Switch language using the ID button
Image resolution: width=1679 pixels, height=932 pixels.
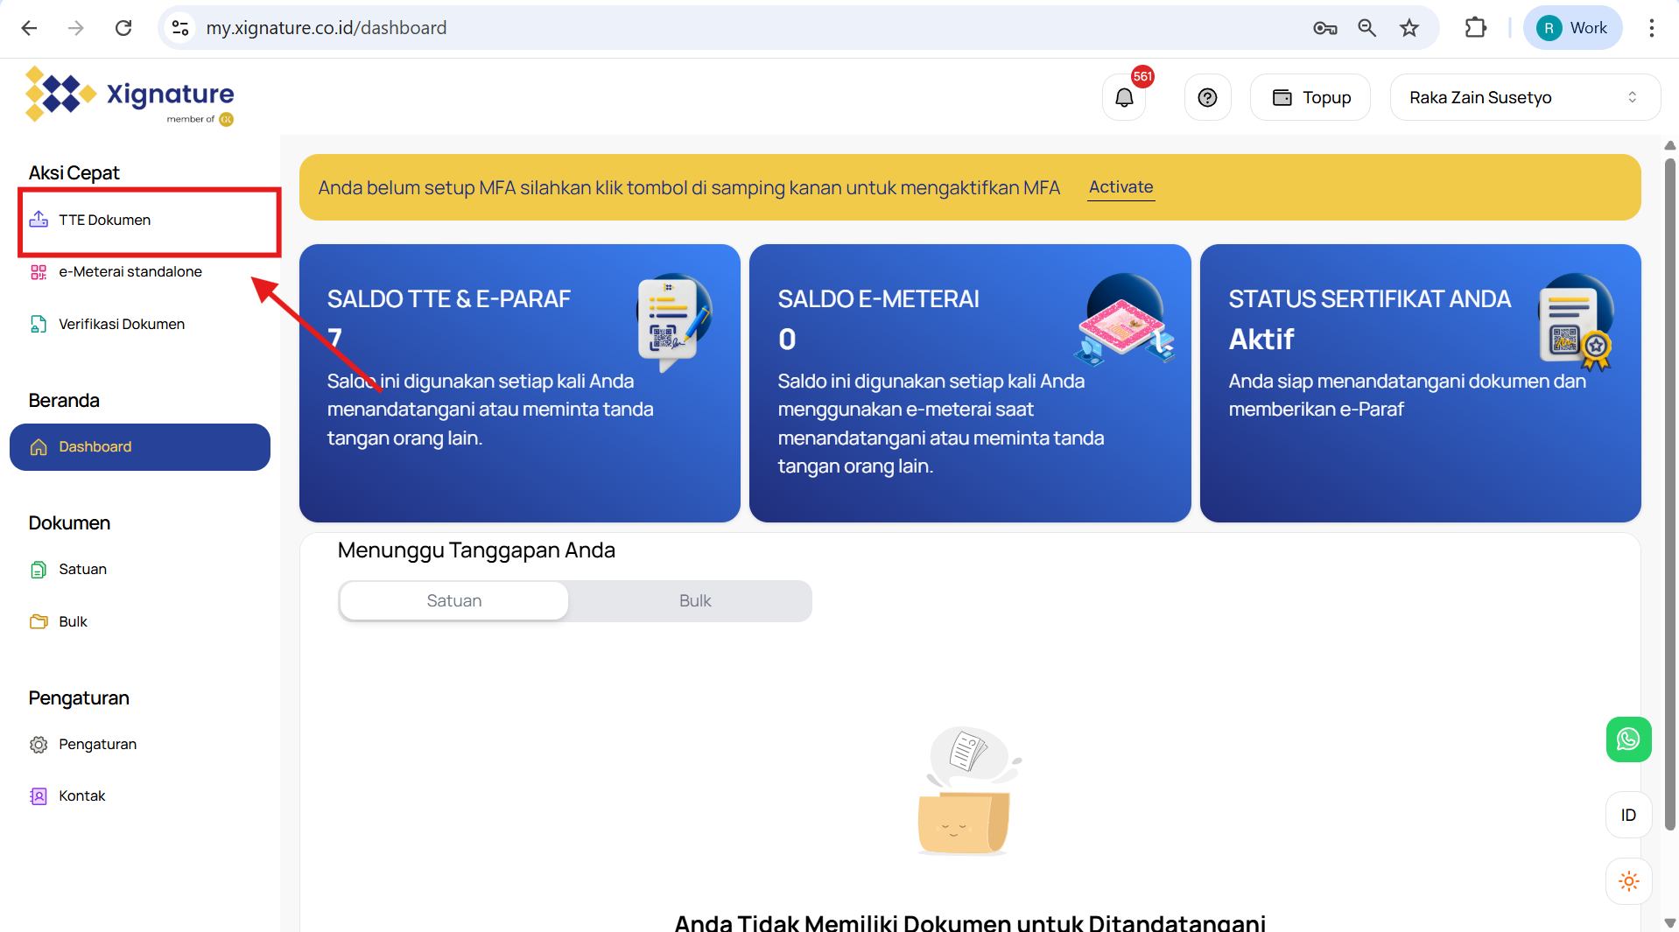[x=1628, y=815]
